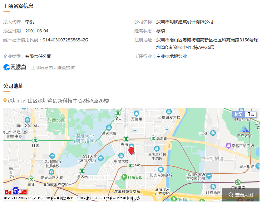This screenshot has height=208, width=262.
Task: Click 深圳大学沧海校区 school icon
Action: pos(101,158)
